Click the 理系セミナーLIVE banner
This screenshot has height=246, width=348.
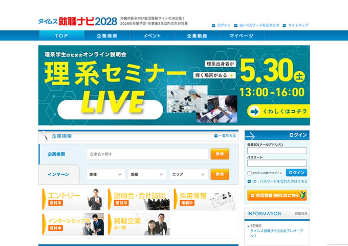click(174, 86)
